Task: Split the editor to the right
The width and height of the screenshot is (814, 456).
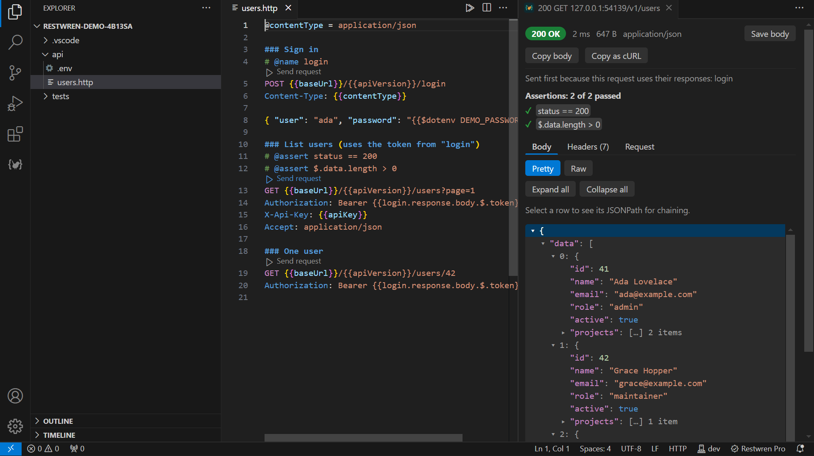Action: click(487, 8)
